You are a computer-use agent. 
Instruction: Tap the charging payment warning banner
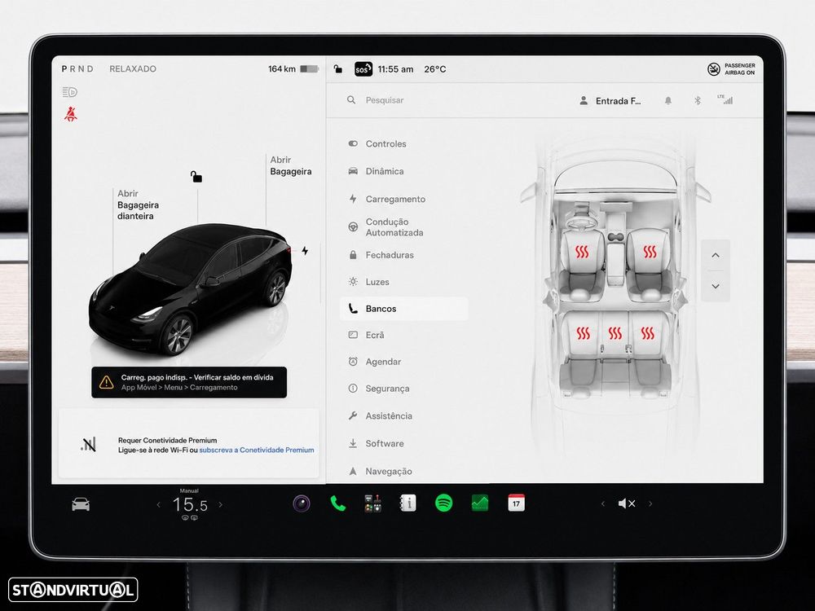[189, 382]
